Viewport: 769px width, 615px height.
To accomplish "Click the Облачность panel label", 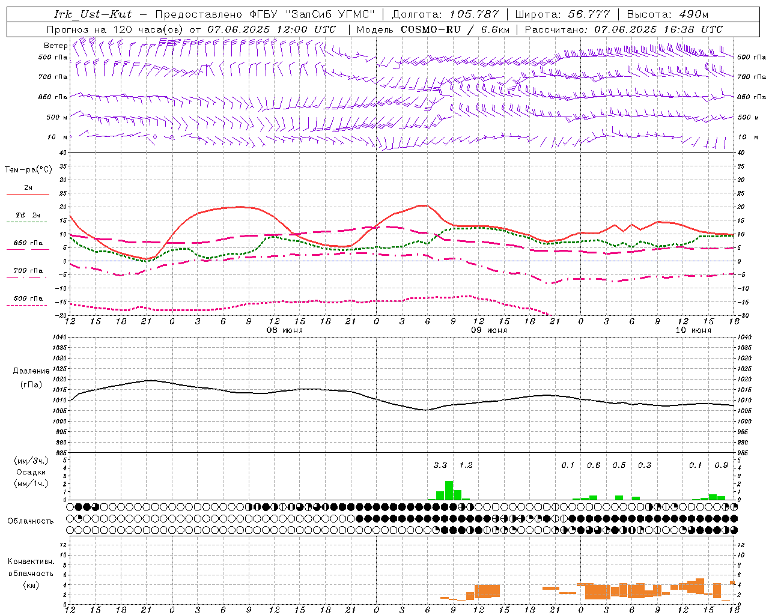I will 31,521.
